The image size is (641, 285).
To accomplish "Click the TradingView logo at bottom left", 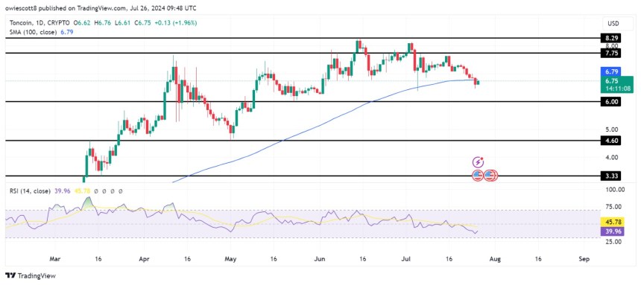I will 30,275.
